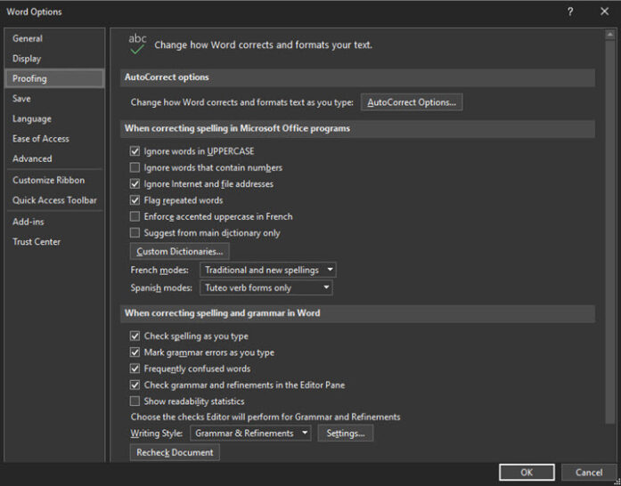Close the Word Options dialog
This screenshot has height=486, width=621.
tap(604, 12)
